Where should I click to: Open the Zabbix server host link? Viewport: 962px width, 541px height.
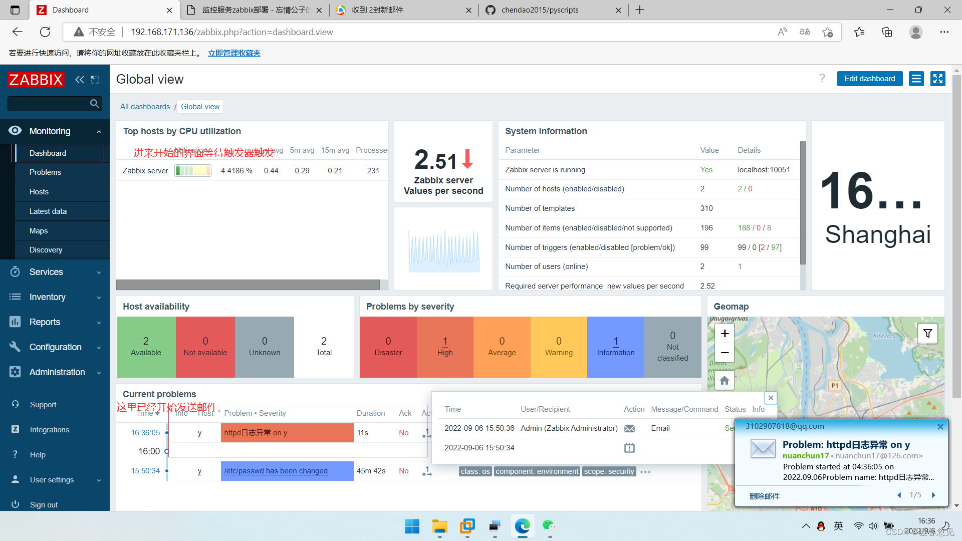coord(145,171)
